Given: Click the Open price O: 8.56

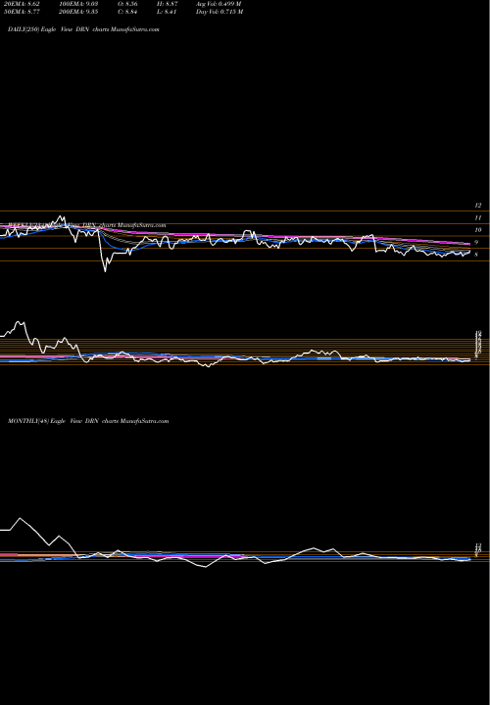Looking at the screenshot, I should pos(127,4).
